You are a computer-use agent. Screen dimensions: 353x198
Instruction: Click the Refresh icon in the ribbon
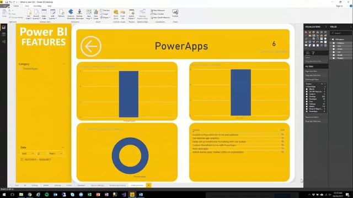(x=61, y=13)
